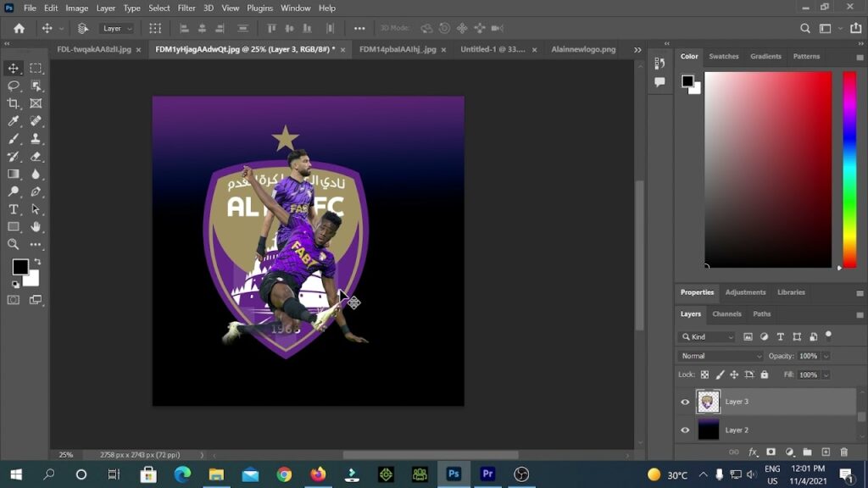This screenshot has height=488, width=868.
Task: Delete layer using trash icon
Action: 843,452
